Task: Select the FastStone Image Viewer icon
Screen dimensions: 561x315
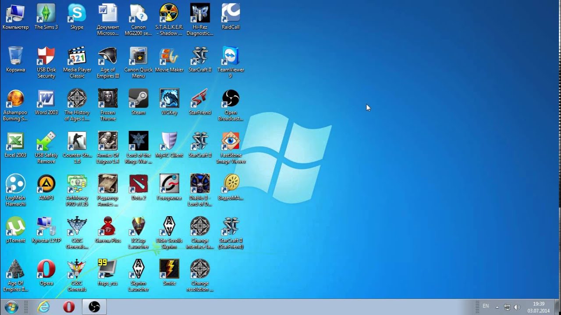Action: (231, 148)
